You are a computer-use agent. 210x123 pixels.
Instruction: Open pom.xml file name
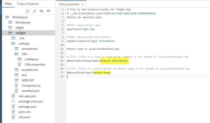[x=24, y=112]
